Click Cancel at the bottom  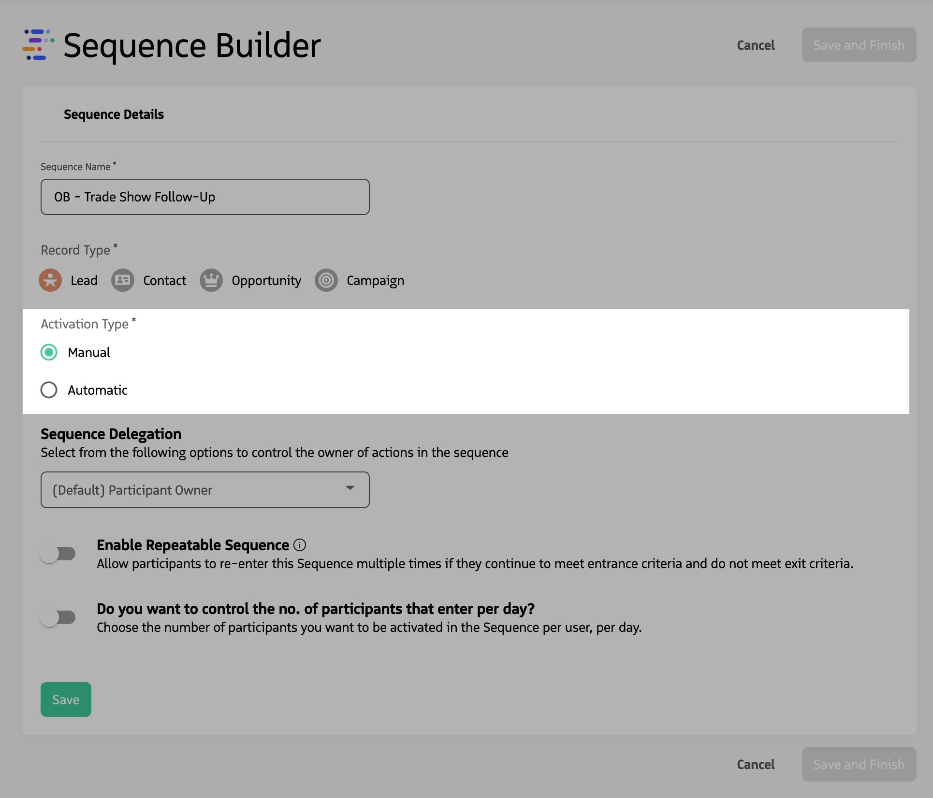pos(755,764)
